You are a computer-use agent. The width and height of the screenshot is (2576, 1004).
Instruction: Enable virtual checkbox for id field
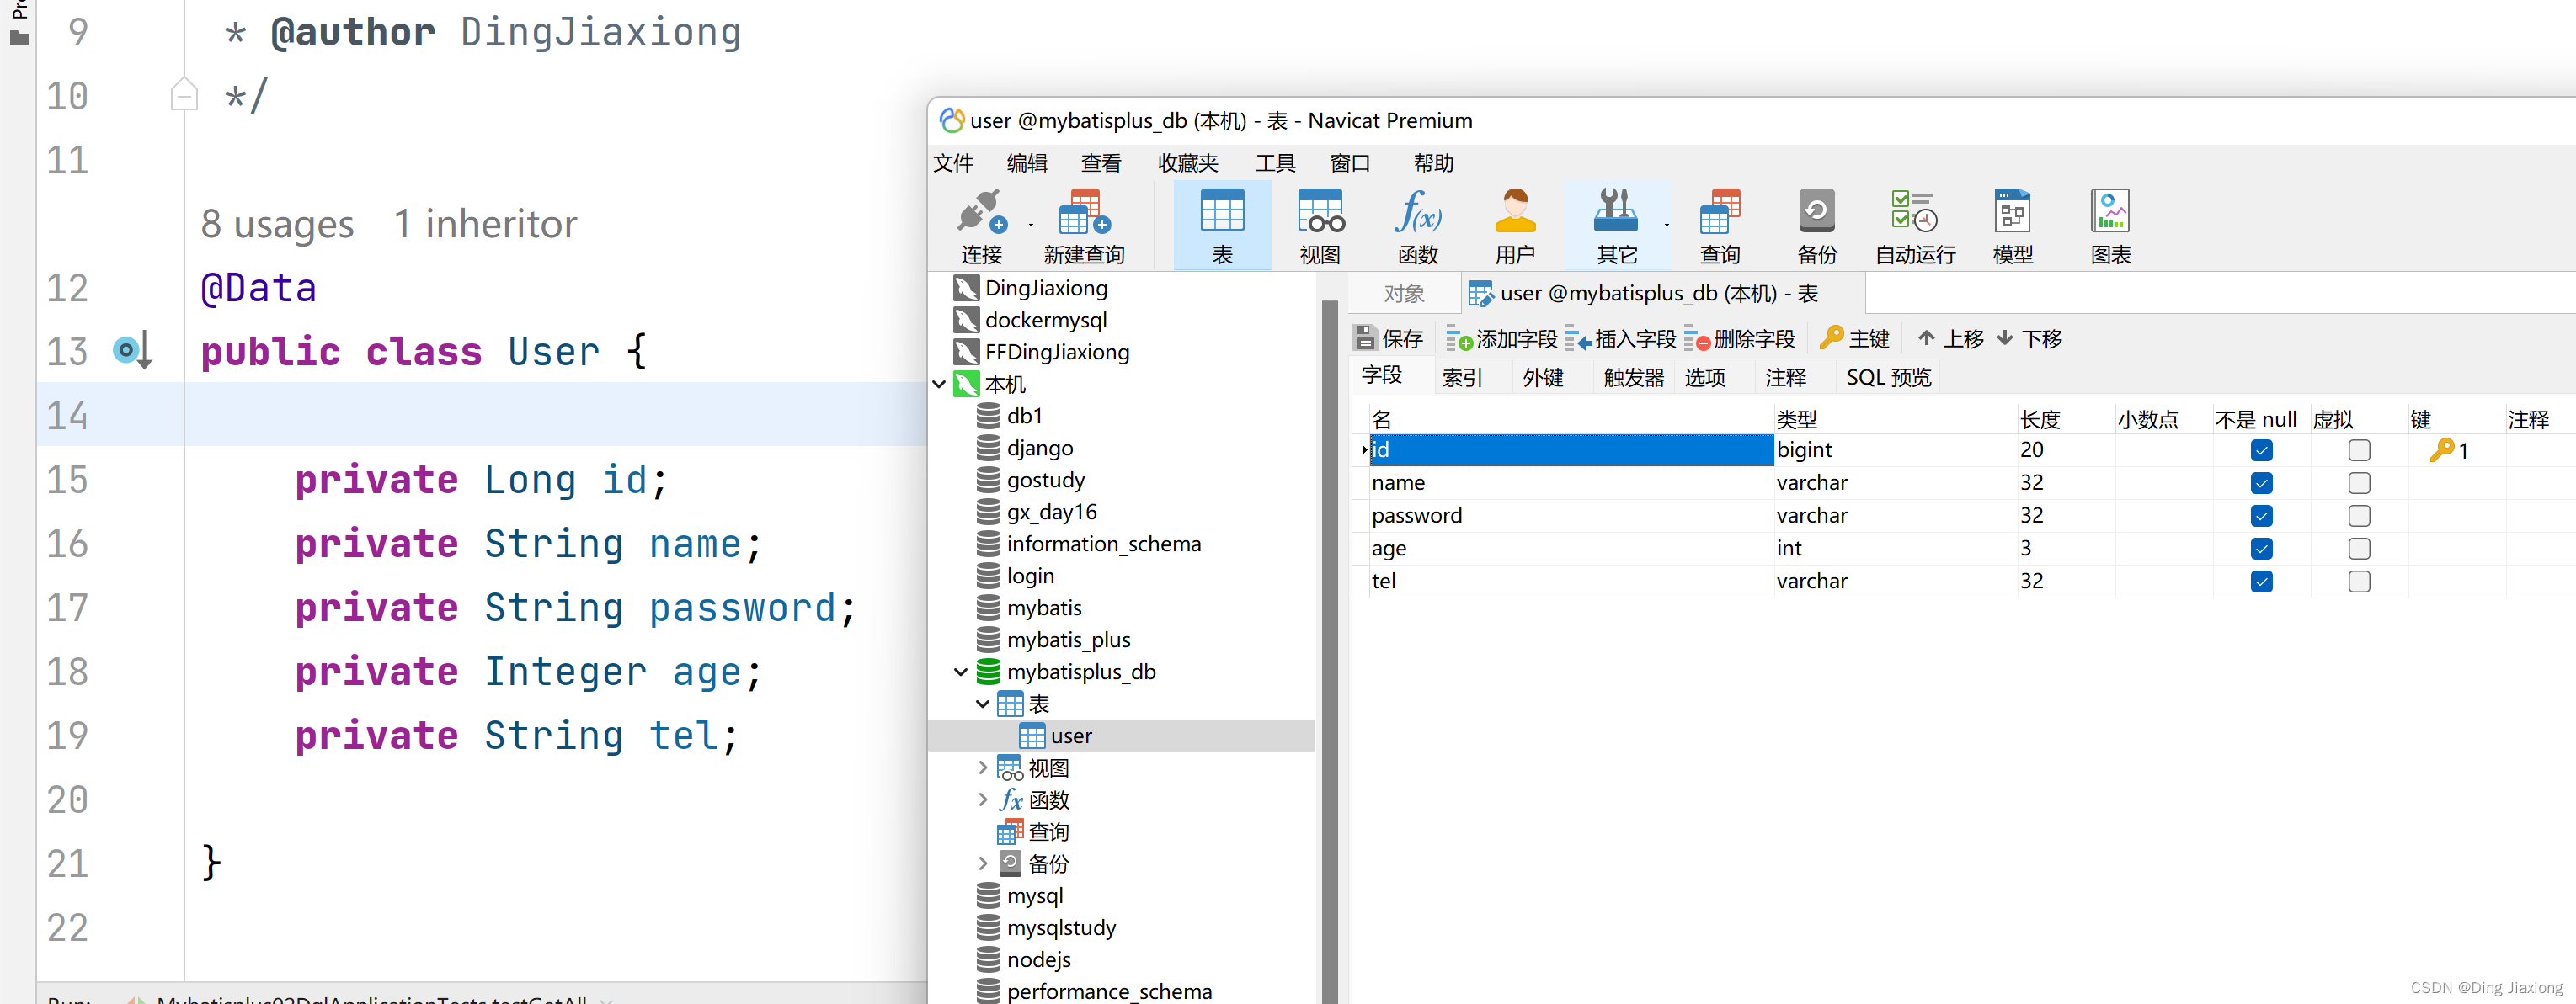pyautogui.click(x=2359, y=450)
